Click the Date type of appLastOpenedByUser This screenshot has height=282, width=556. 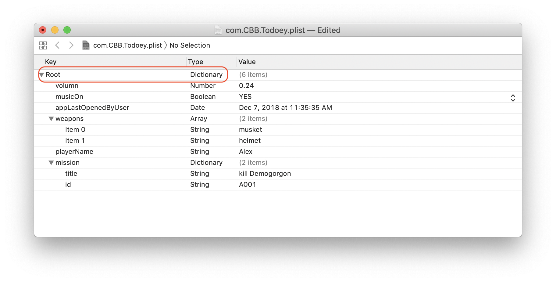(x=198, y=107)
